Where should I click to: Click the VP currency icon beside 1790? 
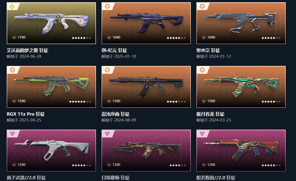pos(14,37)
